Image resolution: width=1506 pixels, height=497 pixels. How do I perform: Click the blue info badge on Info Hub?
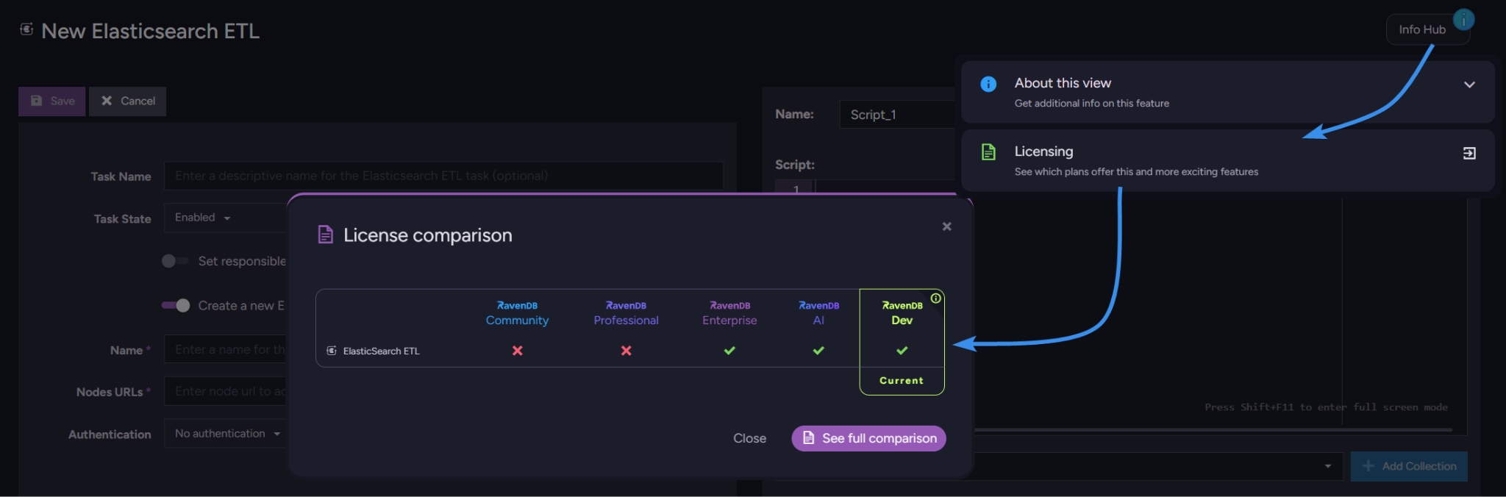(1463, 19)
